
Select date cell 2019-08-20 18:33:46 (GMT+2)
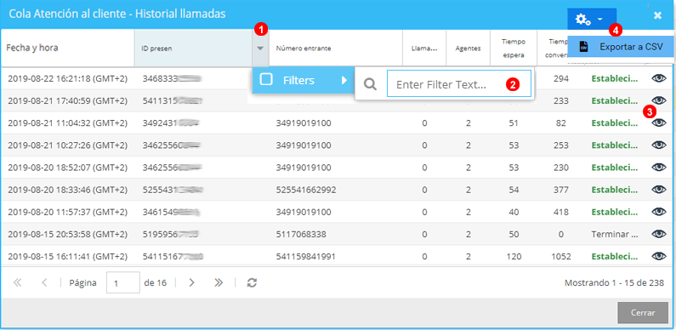[x=68, y=190]
